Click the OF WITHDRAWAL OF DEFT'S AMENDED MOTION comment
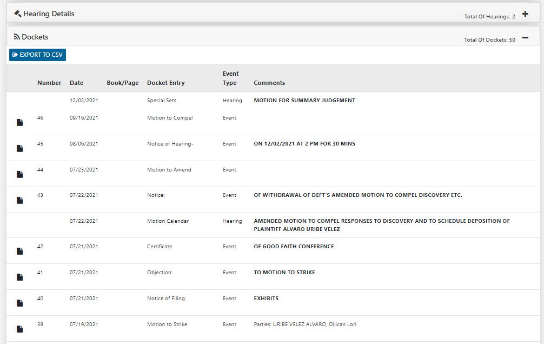This screenshot has height=344, width=544. (358, 195)
